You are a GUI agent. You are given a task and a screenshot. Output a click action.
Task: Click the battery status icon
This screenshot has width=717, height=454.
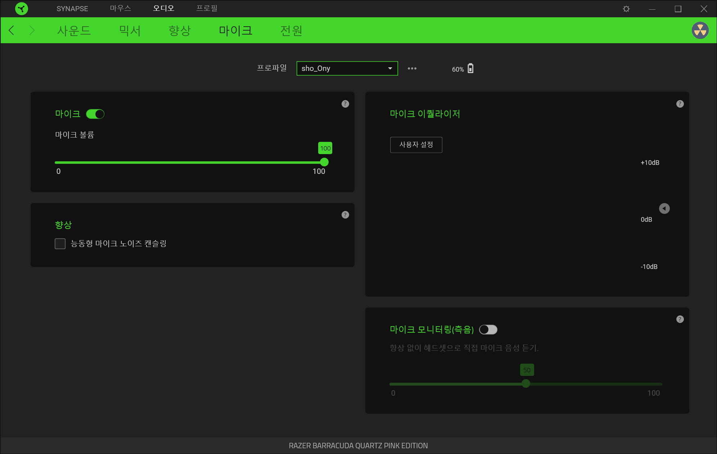point(470,68)
